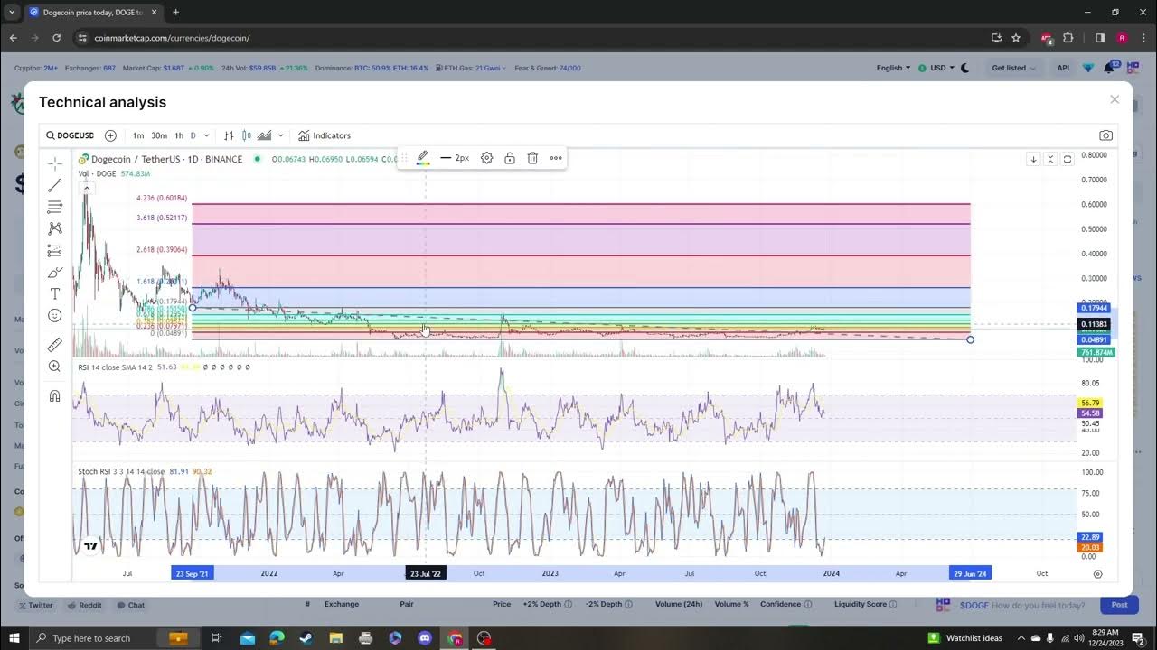Click the zoom-in magnifier tool
1157x650 pixels.
[x=55, y=367]
